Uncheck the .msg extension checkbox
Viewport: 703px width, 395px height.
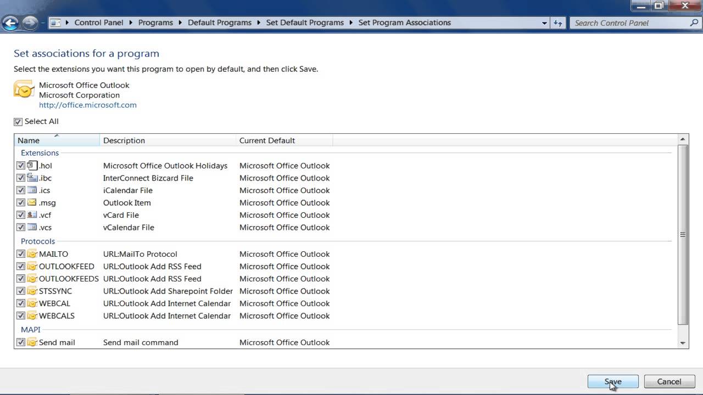pyautogui.click(x=20, y=202)
